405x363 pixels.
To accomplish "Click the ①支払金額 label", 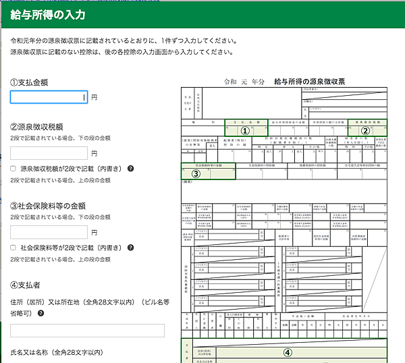I will [x=29, y=82].
